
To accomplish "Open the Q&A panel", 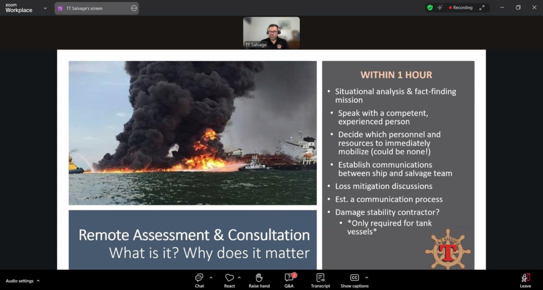I will tap(289, 278).
